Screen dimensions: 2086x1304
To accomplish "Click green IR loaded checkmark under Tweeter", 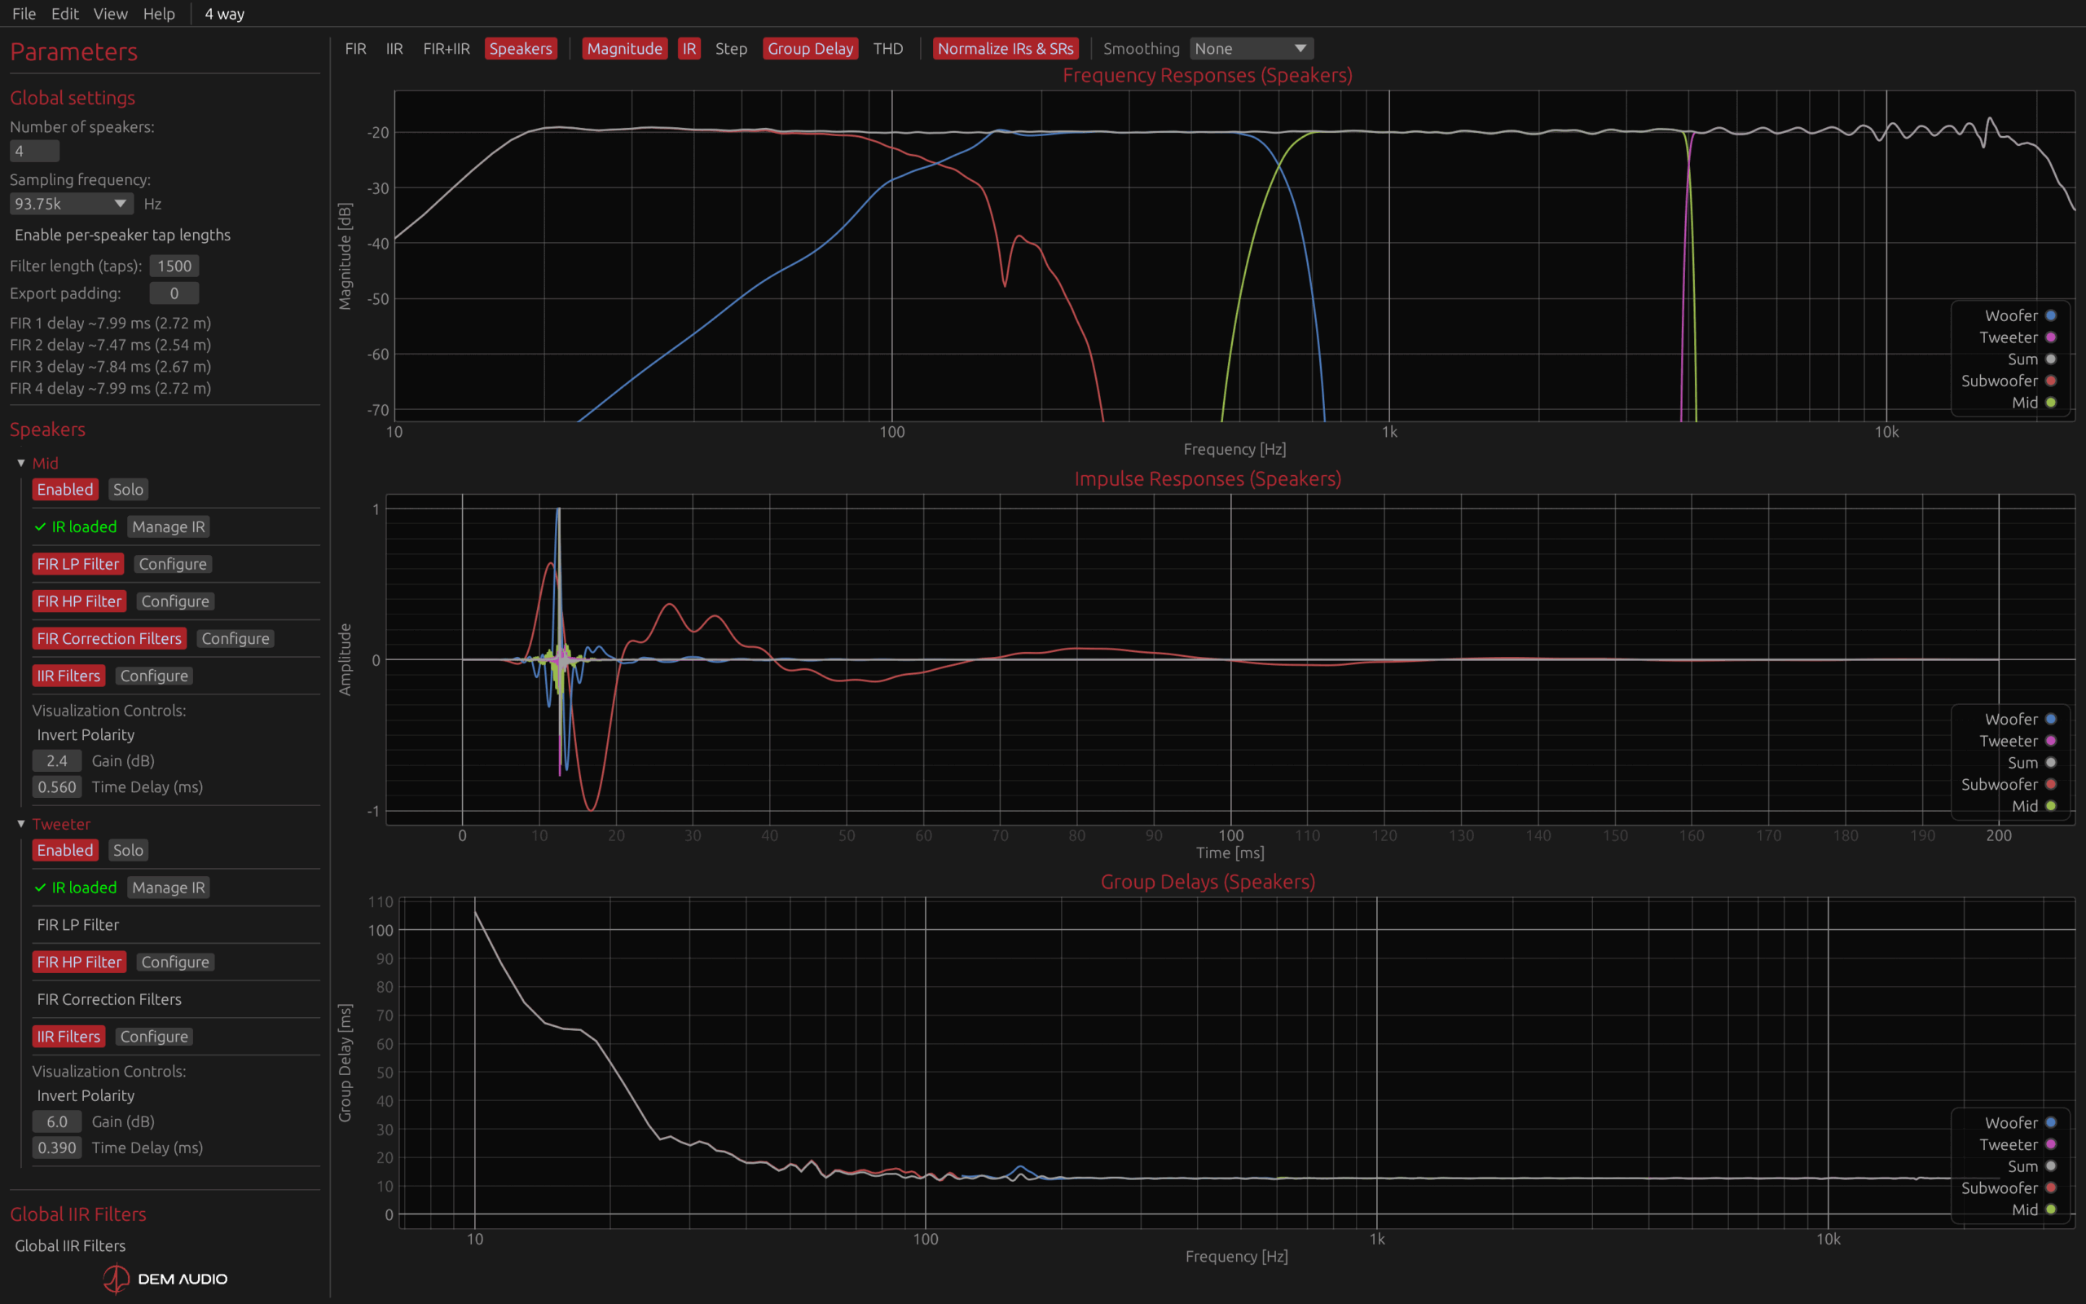I will (x=40, y=888).
